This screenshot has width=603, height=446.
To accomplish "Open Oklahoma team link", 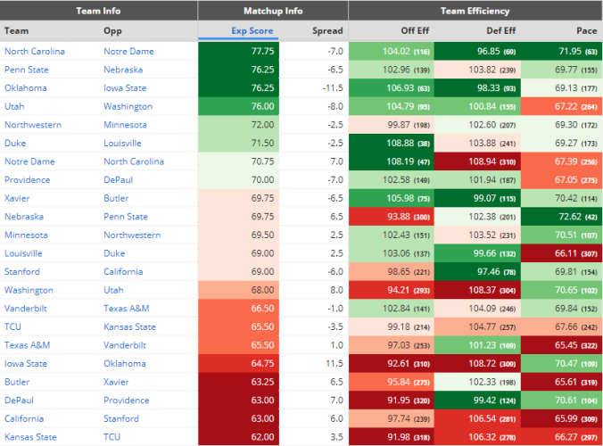I will [x=25, y=88].
